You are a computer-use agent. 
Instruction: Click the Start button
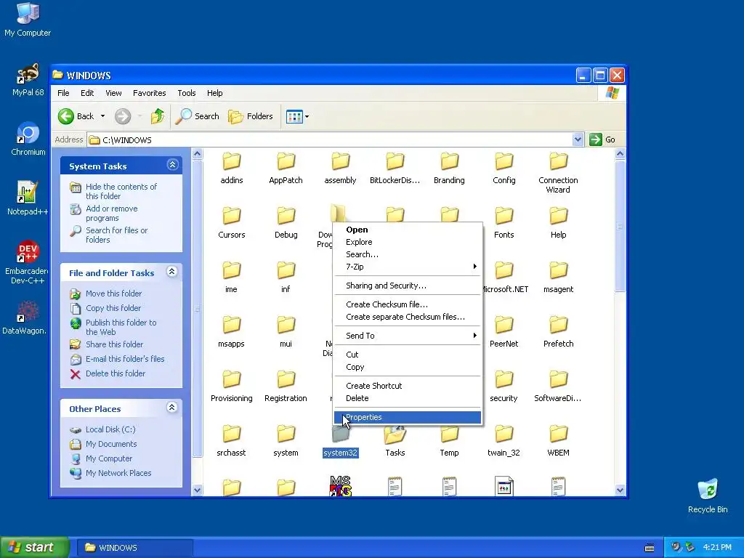click(34, 547)
